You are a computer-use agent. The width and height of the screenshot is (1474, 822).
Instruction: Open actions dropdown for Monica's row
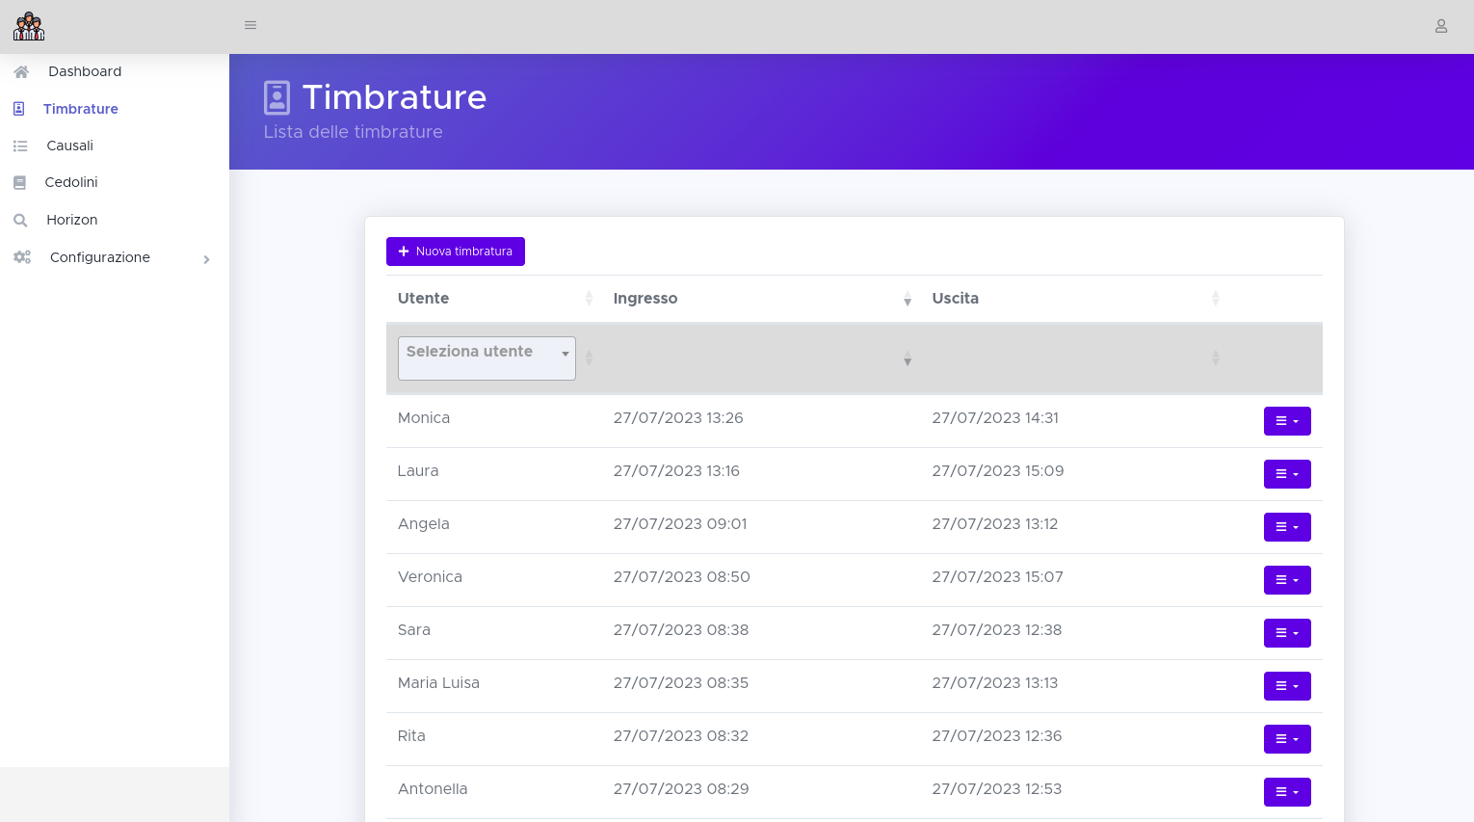point(1286,421)
